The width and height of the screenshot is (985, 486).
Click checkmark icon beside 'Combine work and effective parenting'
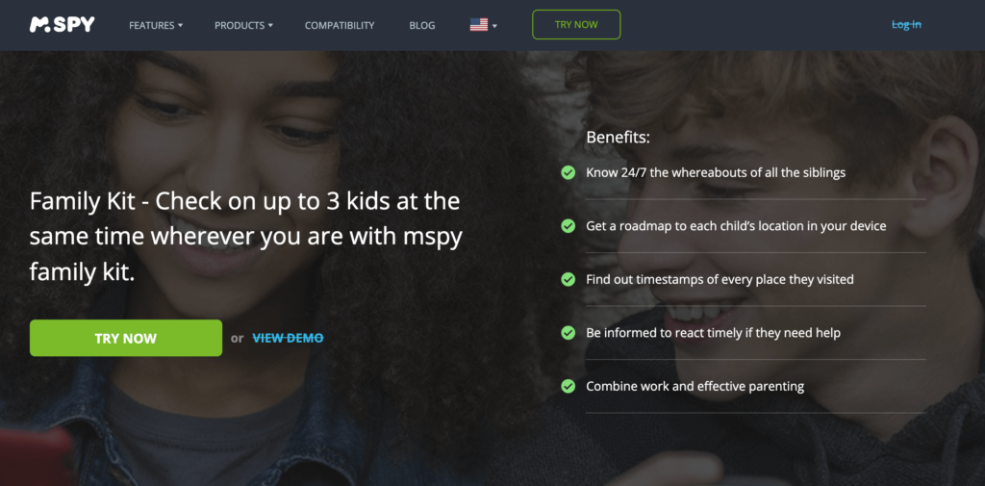click(568, 386)
